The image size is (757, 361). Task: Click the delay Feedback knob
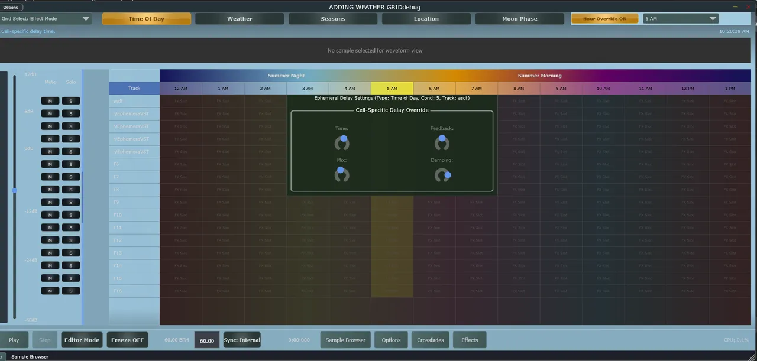click(442, 143)
